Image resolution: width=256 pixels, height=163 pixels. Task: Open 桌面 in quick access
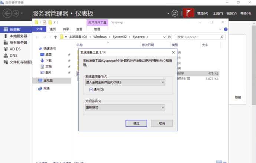click(x=46, y=54)
